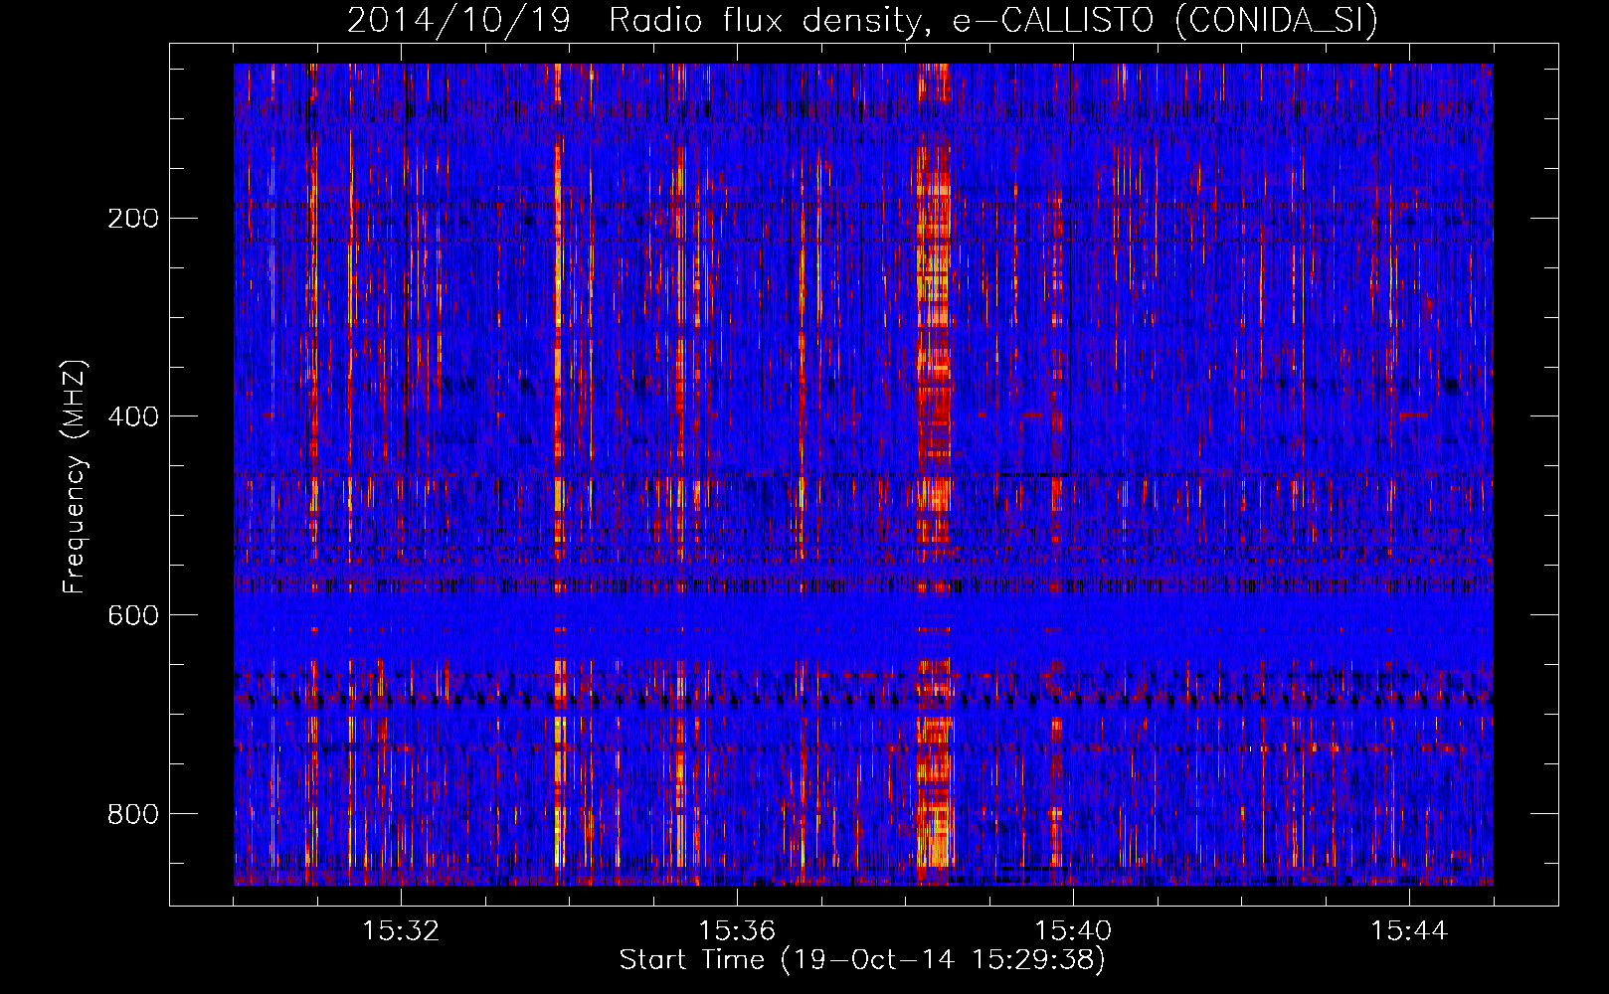
Task: Click the 15:44 time tick label
Action: click(1409, 931)
